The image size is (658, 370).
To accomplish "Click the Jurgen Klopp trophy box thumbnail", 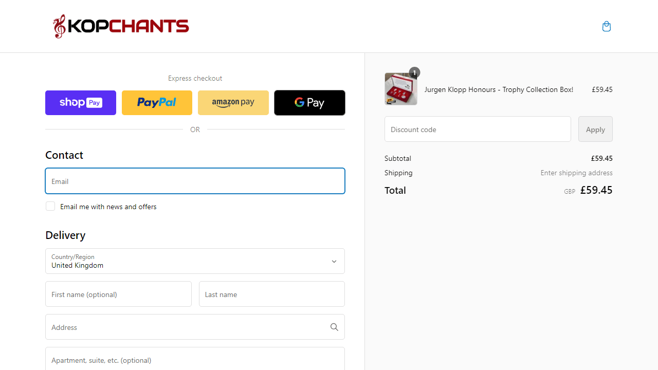I will point(400,89).
